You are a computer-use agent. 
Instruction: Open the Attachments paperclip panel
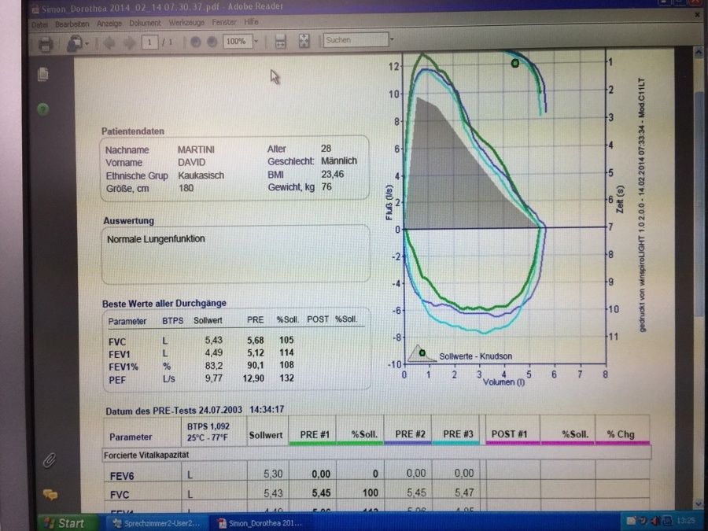[49, 460]
